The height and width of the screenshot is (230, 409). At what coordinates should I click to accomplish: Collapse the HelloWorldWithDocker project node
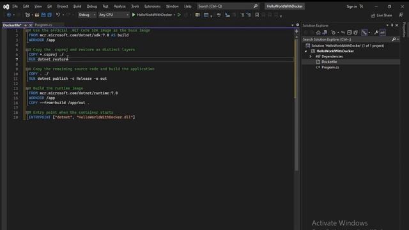point(305,51)
